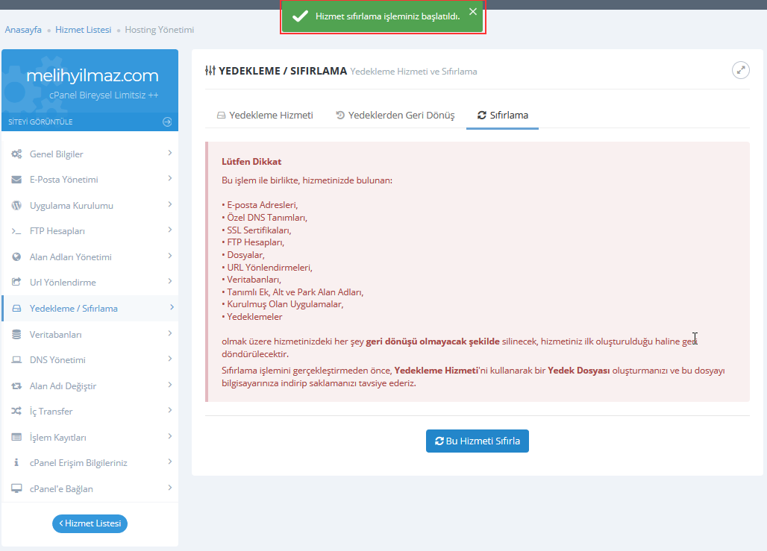Click the globe icon for Alan Adları Yönetimi
This screenshot has width=767, height=551.
coord(16,257)
